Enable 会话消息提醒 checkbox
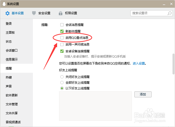Viewport: 175px width, 127px height. pos(62,25)
